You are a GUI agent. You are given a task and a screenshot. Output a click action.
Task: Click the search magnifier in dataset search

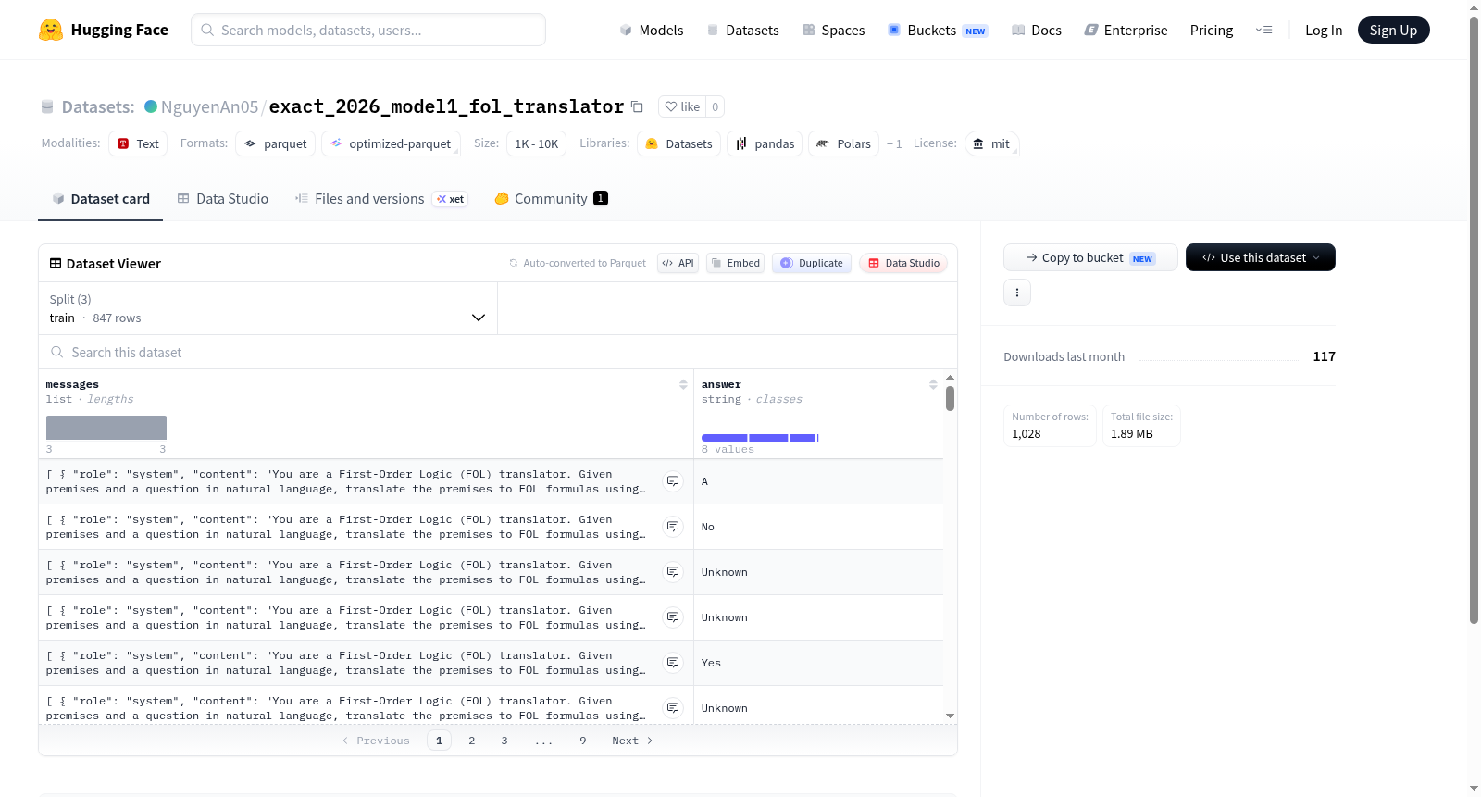57,352
